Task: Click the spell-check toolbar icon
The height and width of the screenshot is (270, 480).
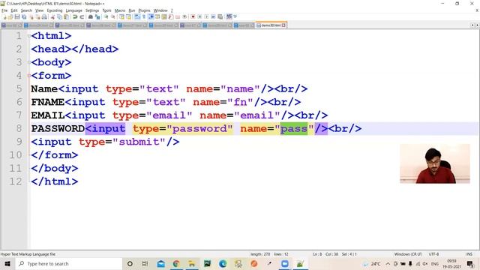Action: [229, 16]
